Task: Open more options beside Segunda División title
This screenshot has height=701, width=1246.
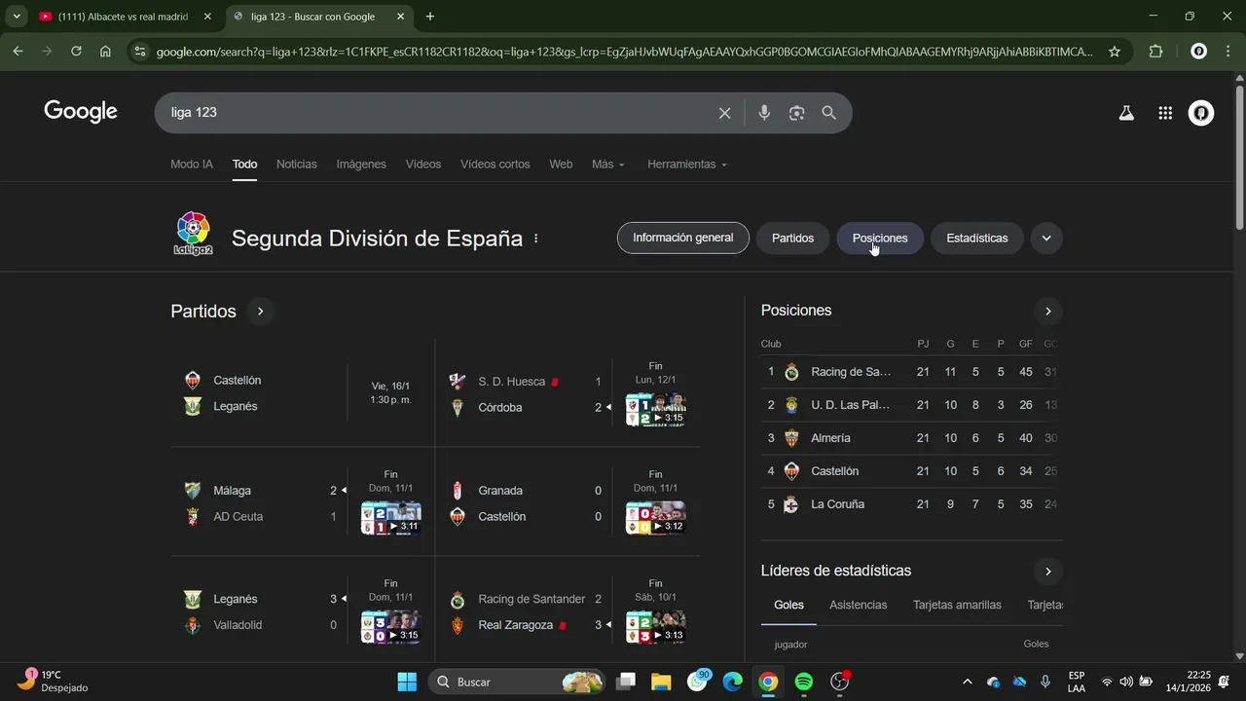Action: click(535, 239)
